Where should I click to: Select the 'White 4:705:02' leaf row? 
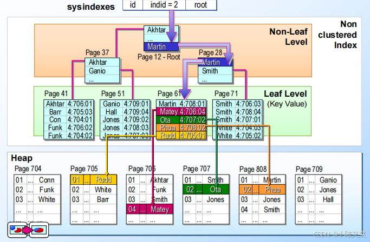tap(238, 136)
